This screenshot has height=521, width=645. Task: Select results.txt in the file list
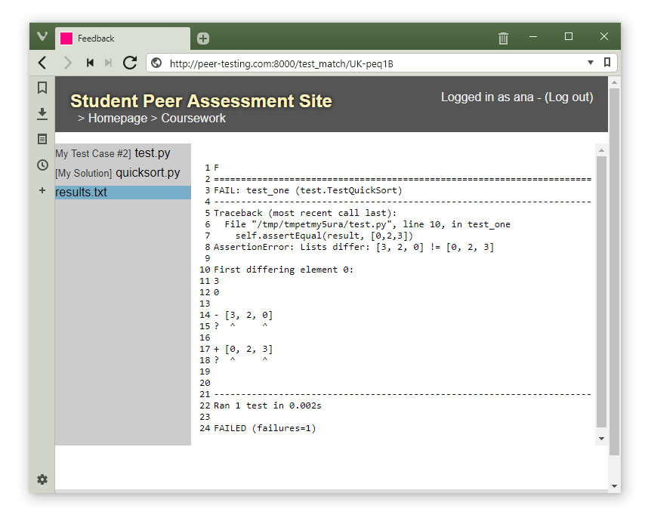[x=81, y=193]
